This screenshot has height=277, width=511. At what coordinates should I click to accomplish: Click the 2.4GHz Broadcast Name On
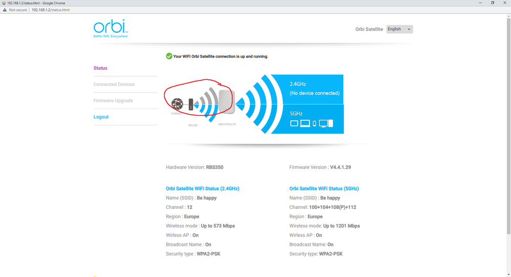pyautogui.click(x=208, y=244)
